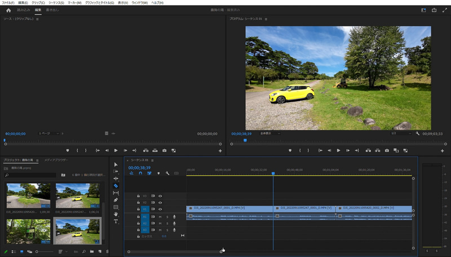The image size is (451, 257).
Task: Select the Razor tool in the tools panel
Action: pyautogui.click(x=116, y=185)
